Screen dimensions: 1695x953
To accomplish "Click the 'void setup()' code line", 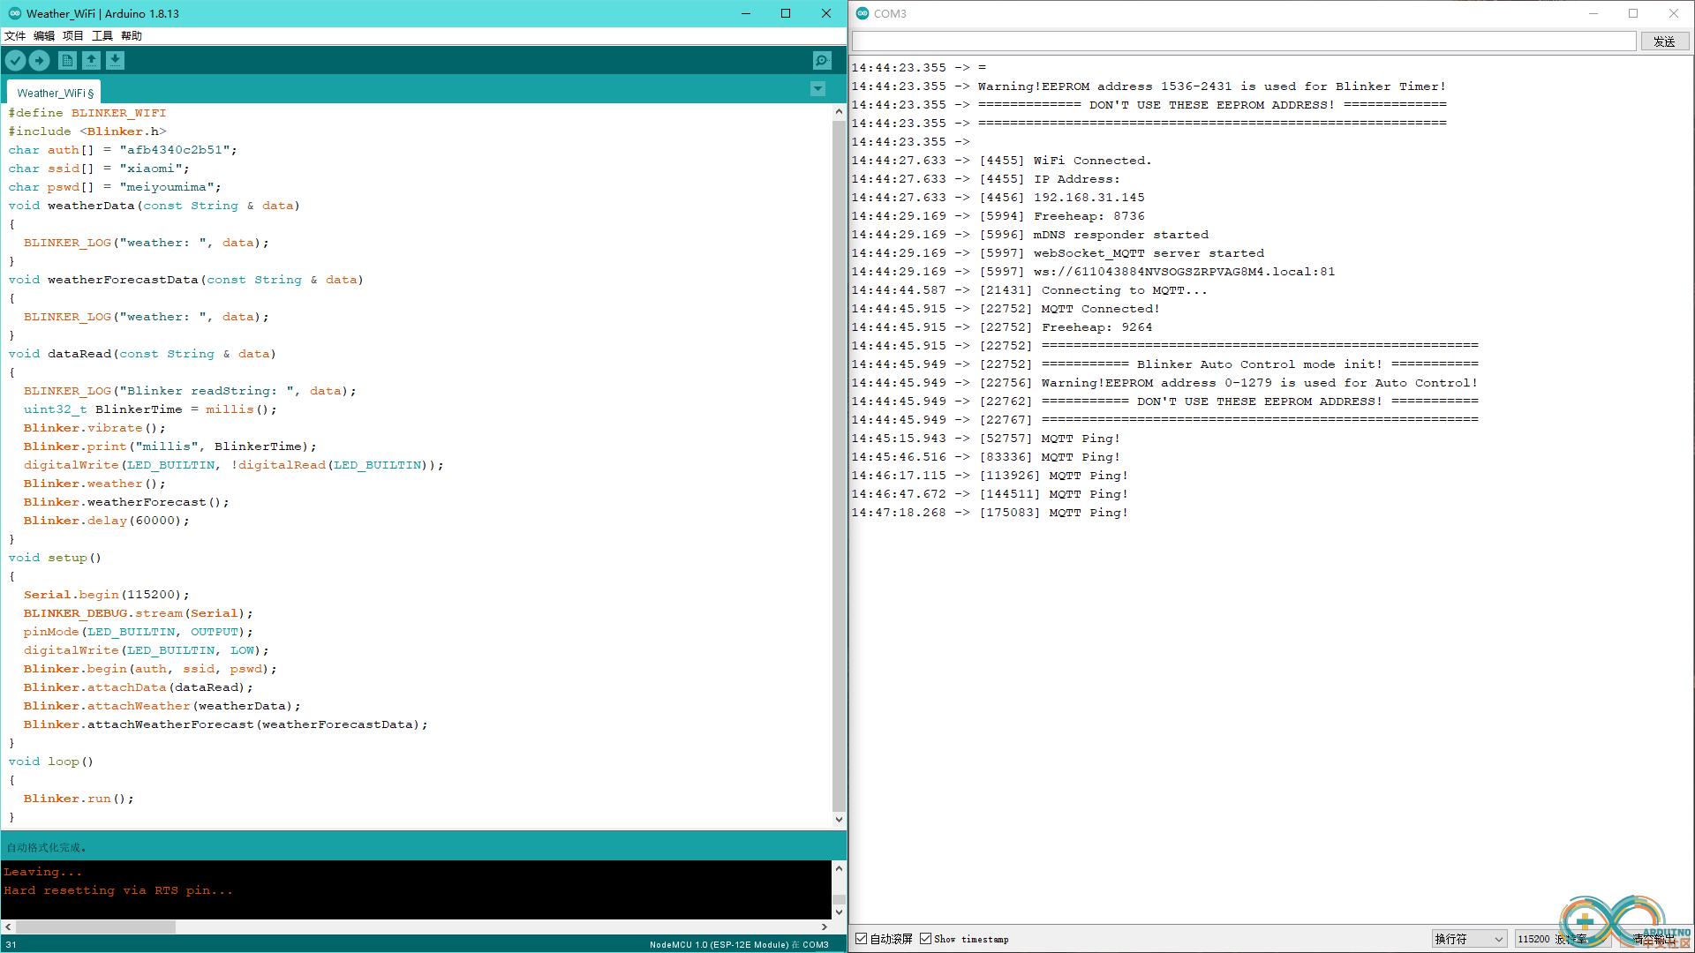I will click(55, 558).
